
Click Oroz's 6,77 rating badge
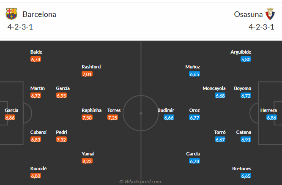pyautogui.click(x=194, y=117)
